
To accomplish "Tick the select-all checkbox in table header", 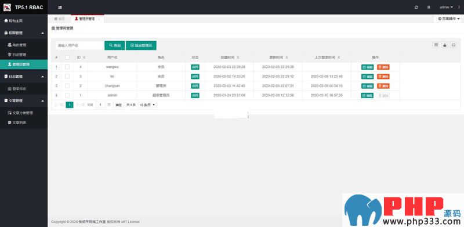I will coord(67,57).
